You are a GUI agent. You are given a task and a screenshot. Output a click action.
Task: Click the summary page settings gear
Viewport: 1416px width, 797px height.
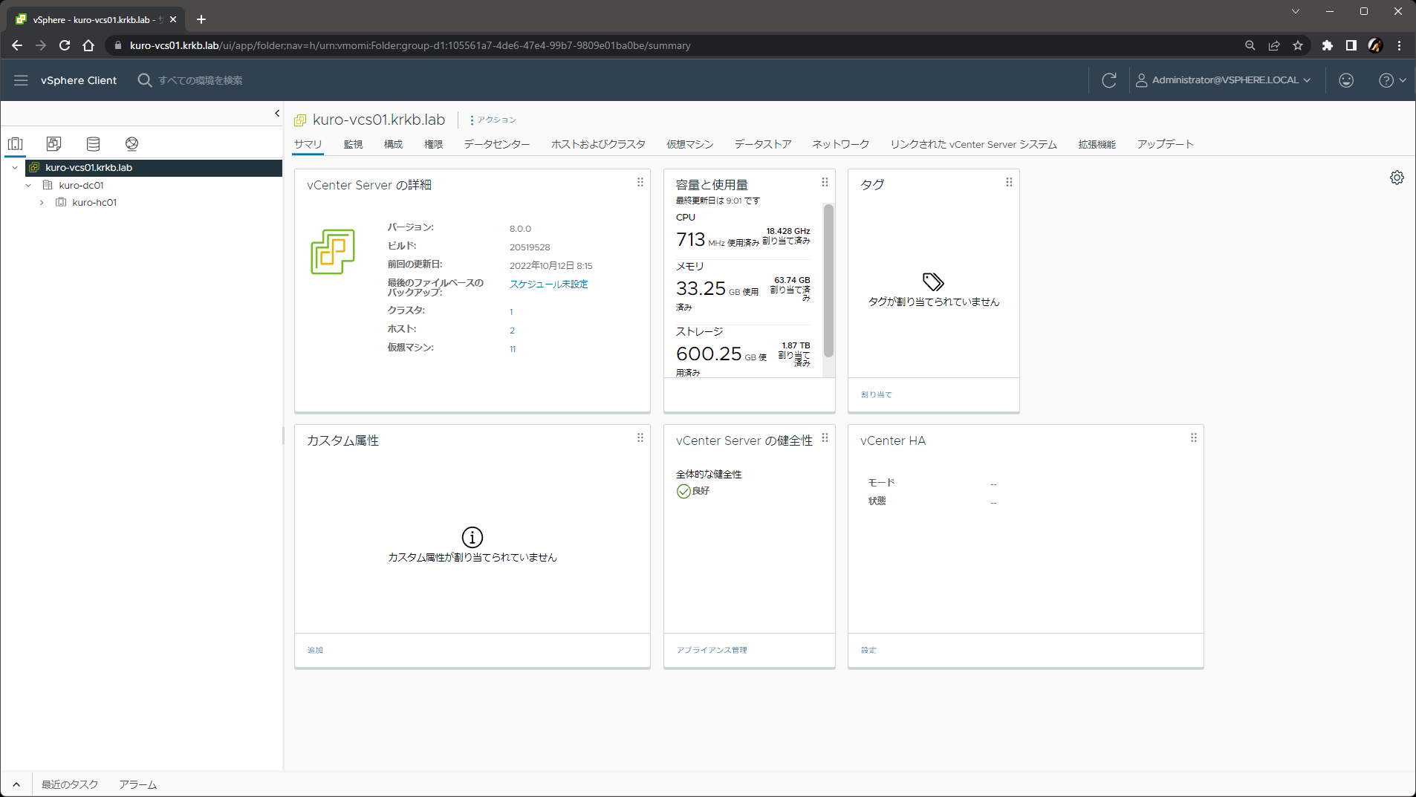(1397, 178)
